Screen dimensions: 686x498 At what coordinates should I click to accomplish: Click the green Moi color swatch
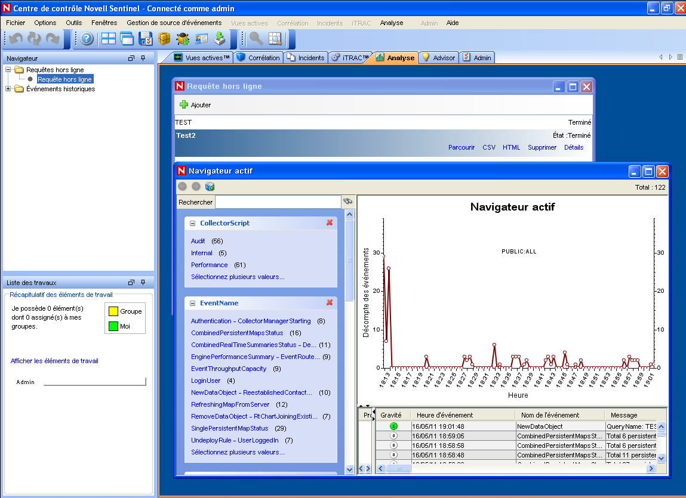pyautogui.click(x=112, y=326)
